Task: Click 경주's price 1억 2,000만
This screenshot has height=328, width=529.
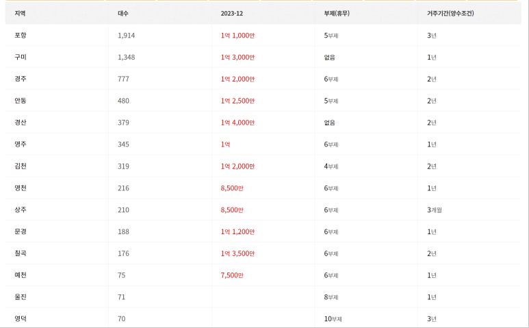Action: [238, 79]
